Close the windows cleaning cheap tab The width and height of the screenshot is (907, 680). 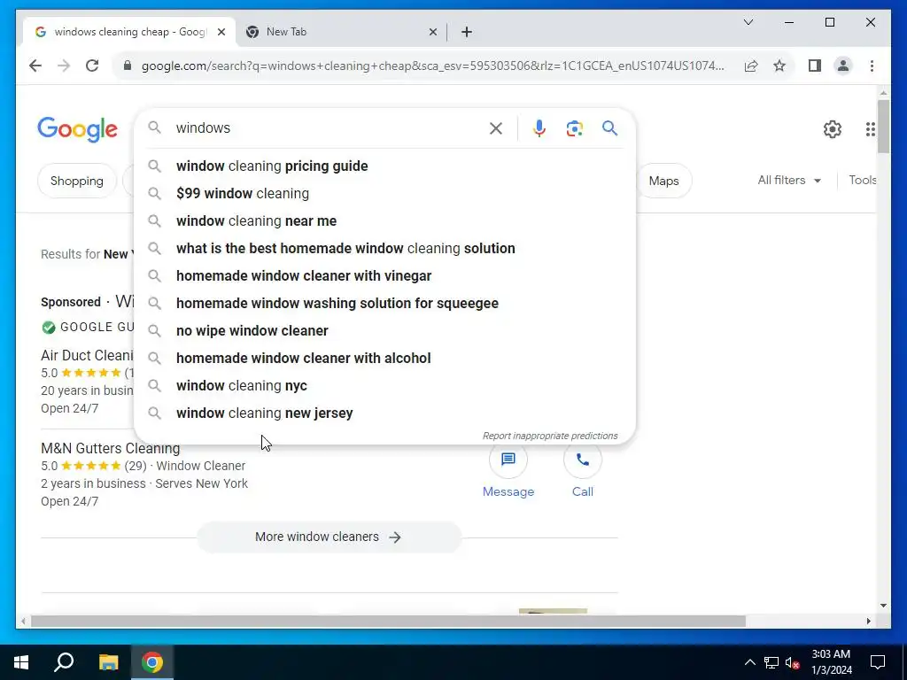pyautogui.click(x=221, y=33)
